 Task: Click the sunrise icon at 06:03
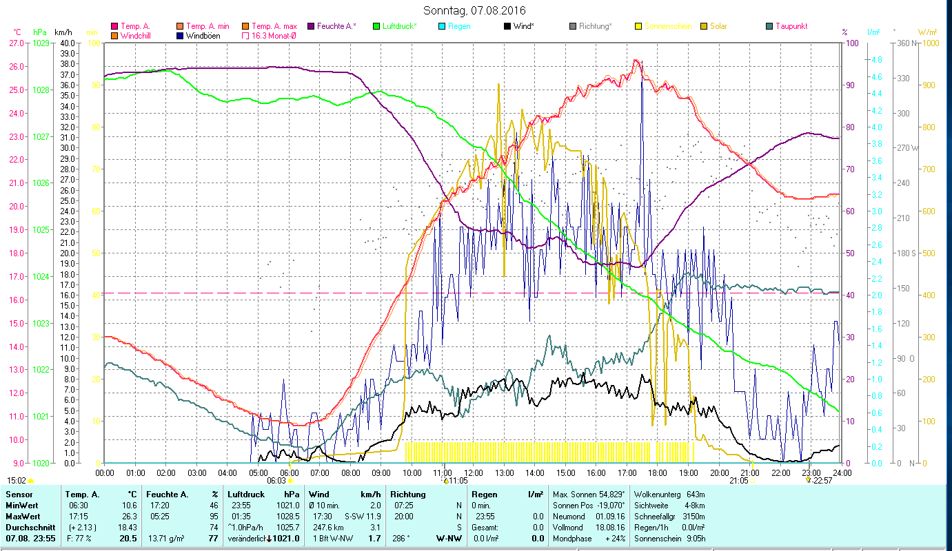(290, 481)
